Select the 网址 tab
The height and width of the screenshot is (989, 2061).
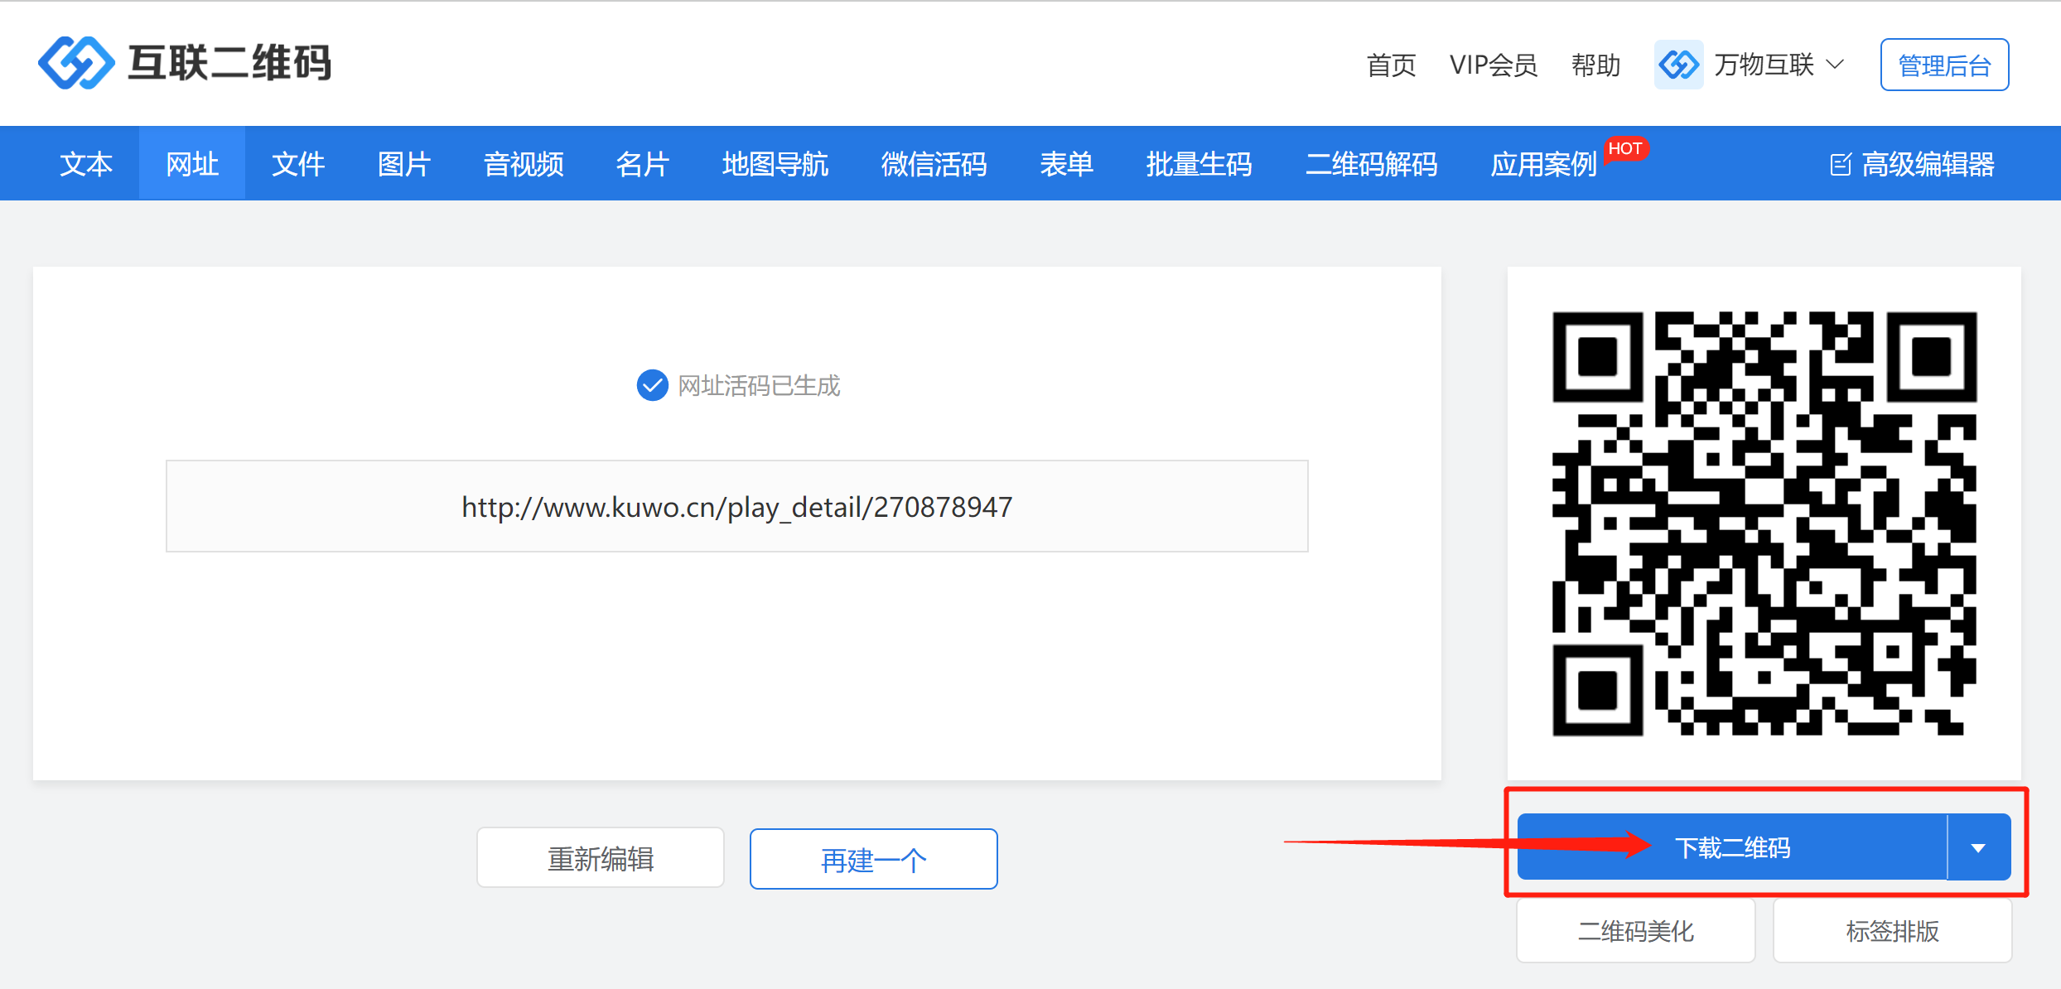[x=192, y=164]
